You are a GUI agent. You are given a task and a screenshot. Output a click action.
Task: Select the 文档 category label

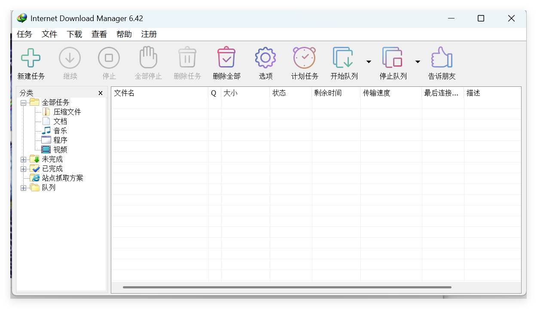click(60, 121)
